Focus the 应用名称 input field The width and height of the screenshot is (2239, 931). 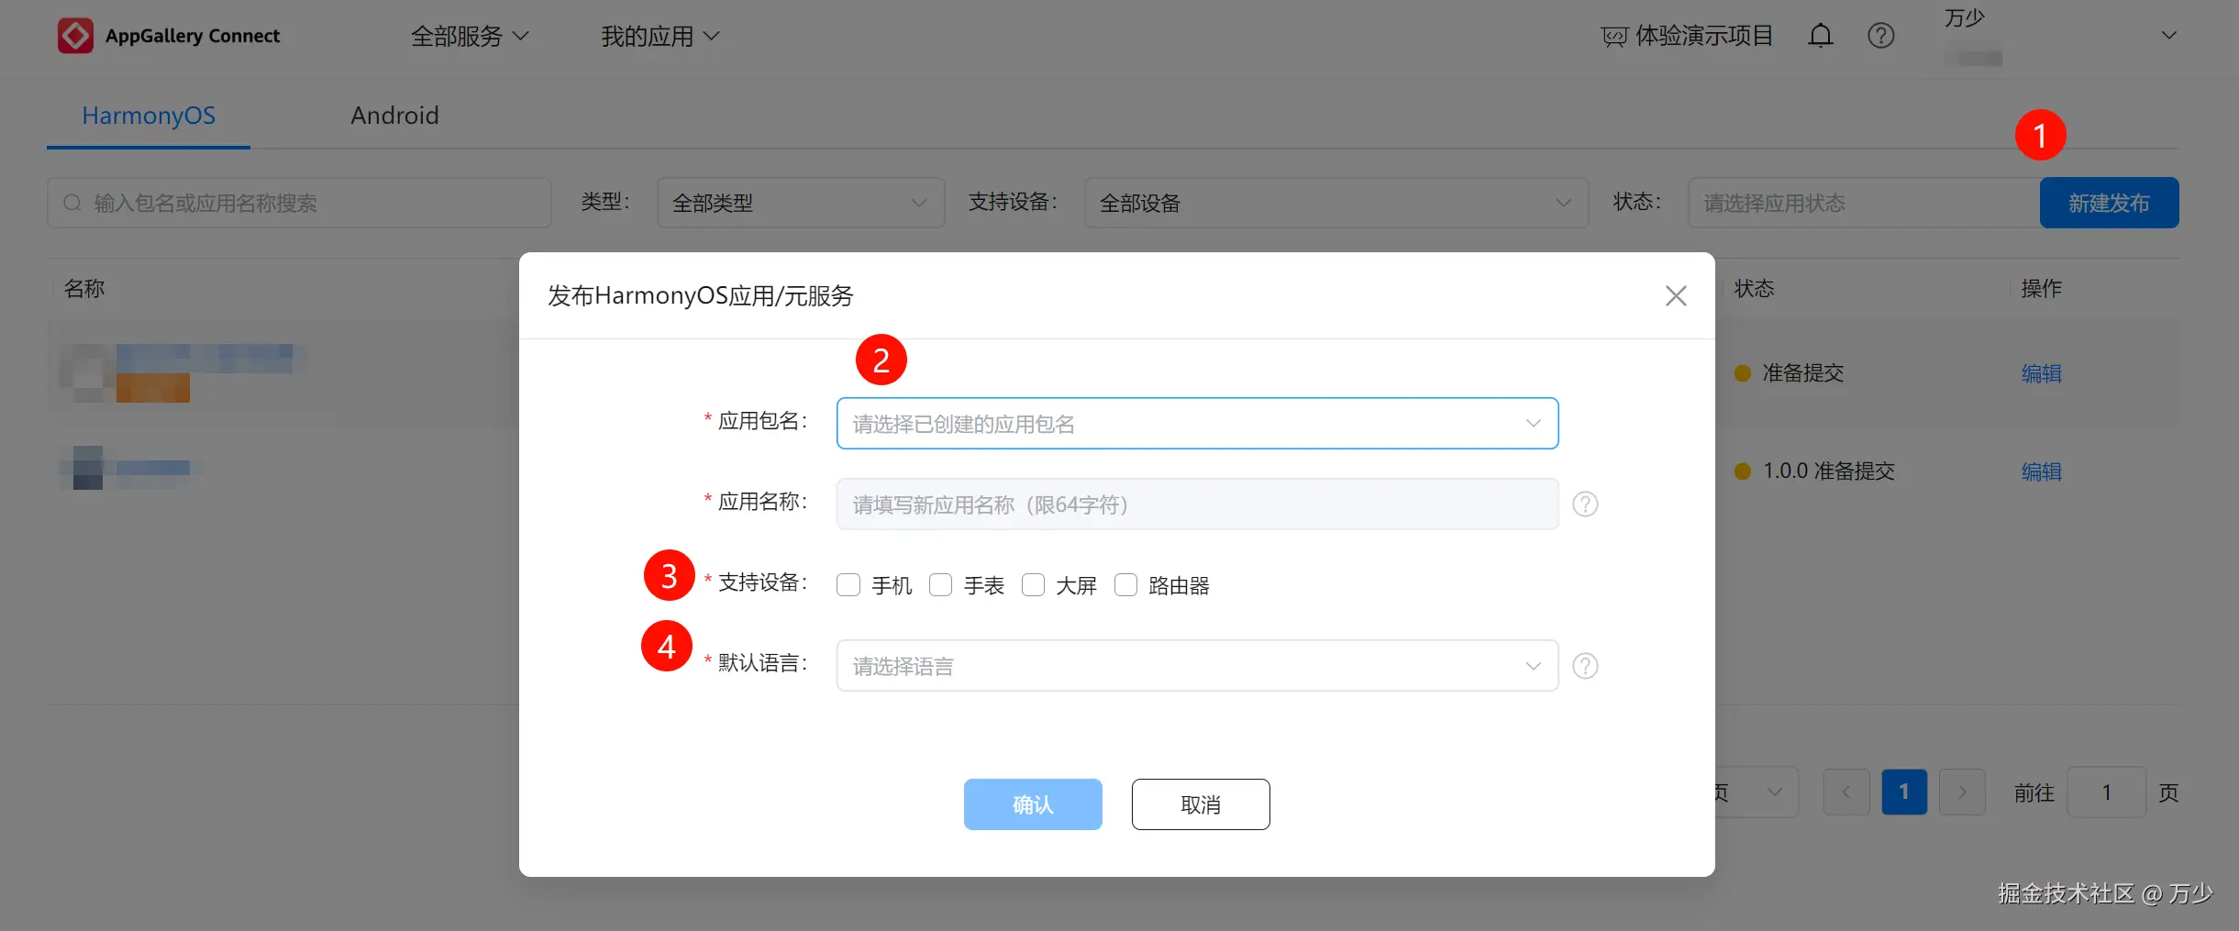point(1197,504)
